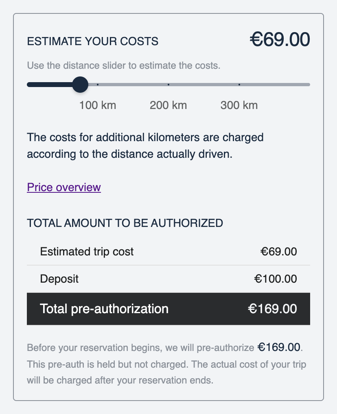The image size is (337, 414).
Task: Click Total Amount To Be Authorized heading
Action: coord(125,223)
